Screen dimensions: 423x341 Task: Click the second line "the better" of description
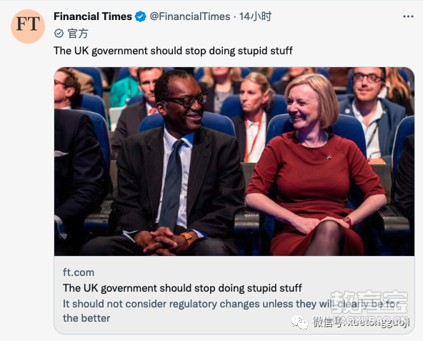click(86, 318)
